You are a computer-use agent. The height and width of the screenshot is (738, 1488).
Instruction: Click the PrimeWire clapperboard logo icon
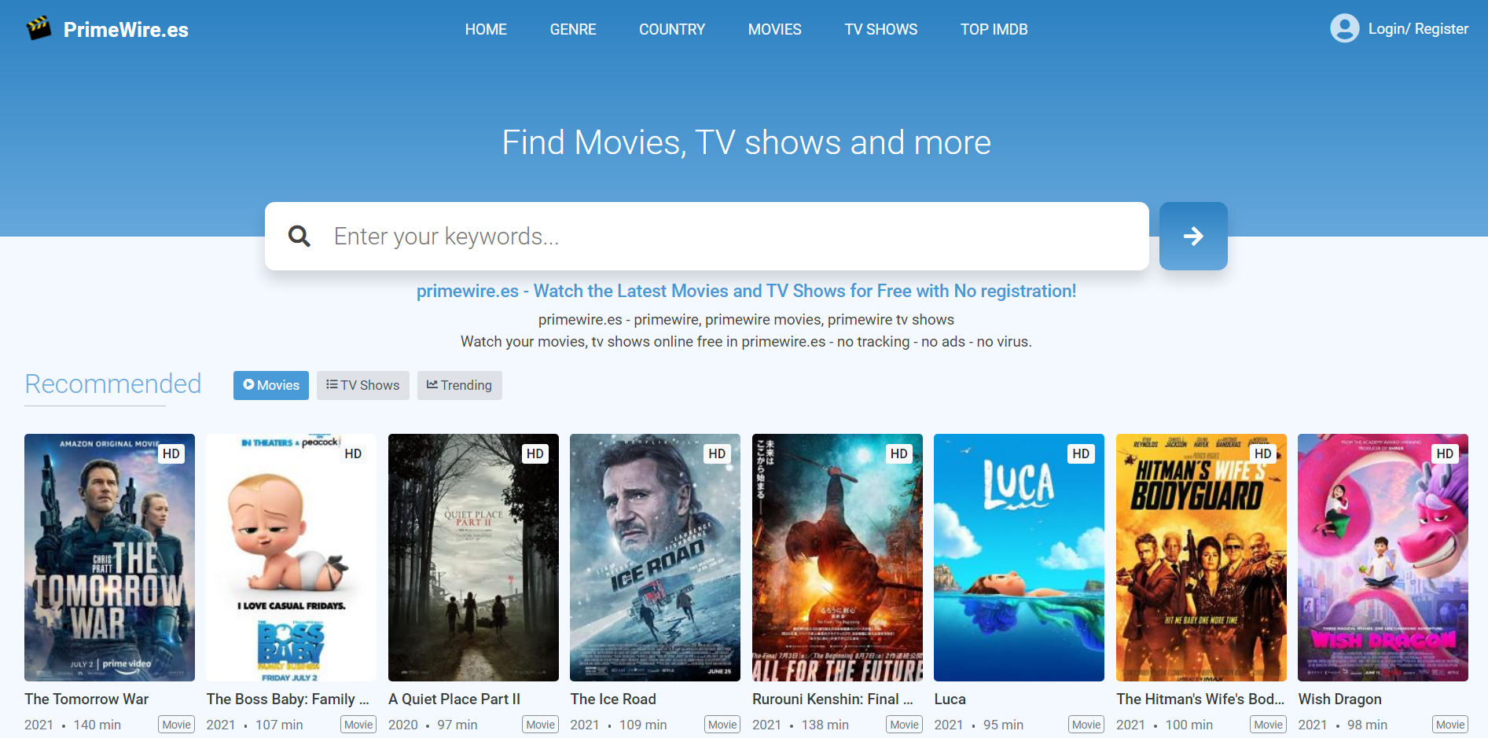tap(39, 28)
